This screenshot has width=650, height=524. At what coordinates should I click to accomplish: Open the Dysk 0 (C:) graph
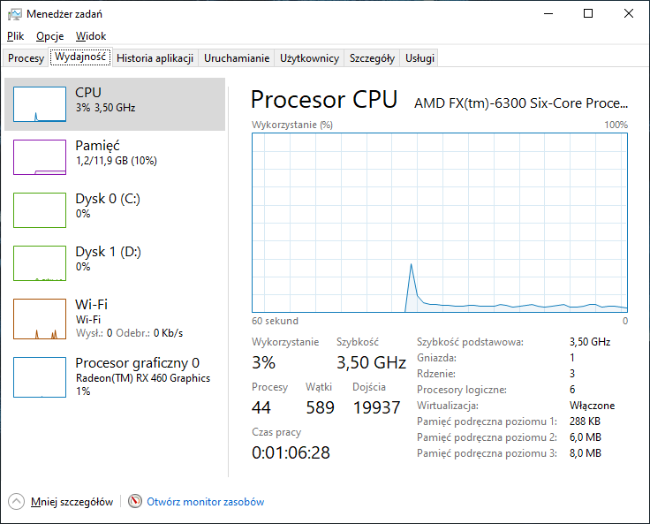point(40,210)
